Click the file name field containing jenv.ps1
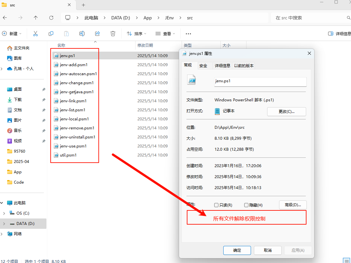 click(x=260, y=81)
